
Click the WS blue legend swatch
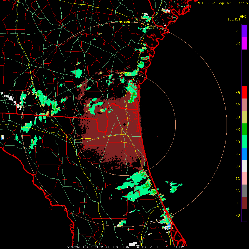tap(244, 154)
